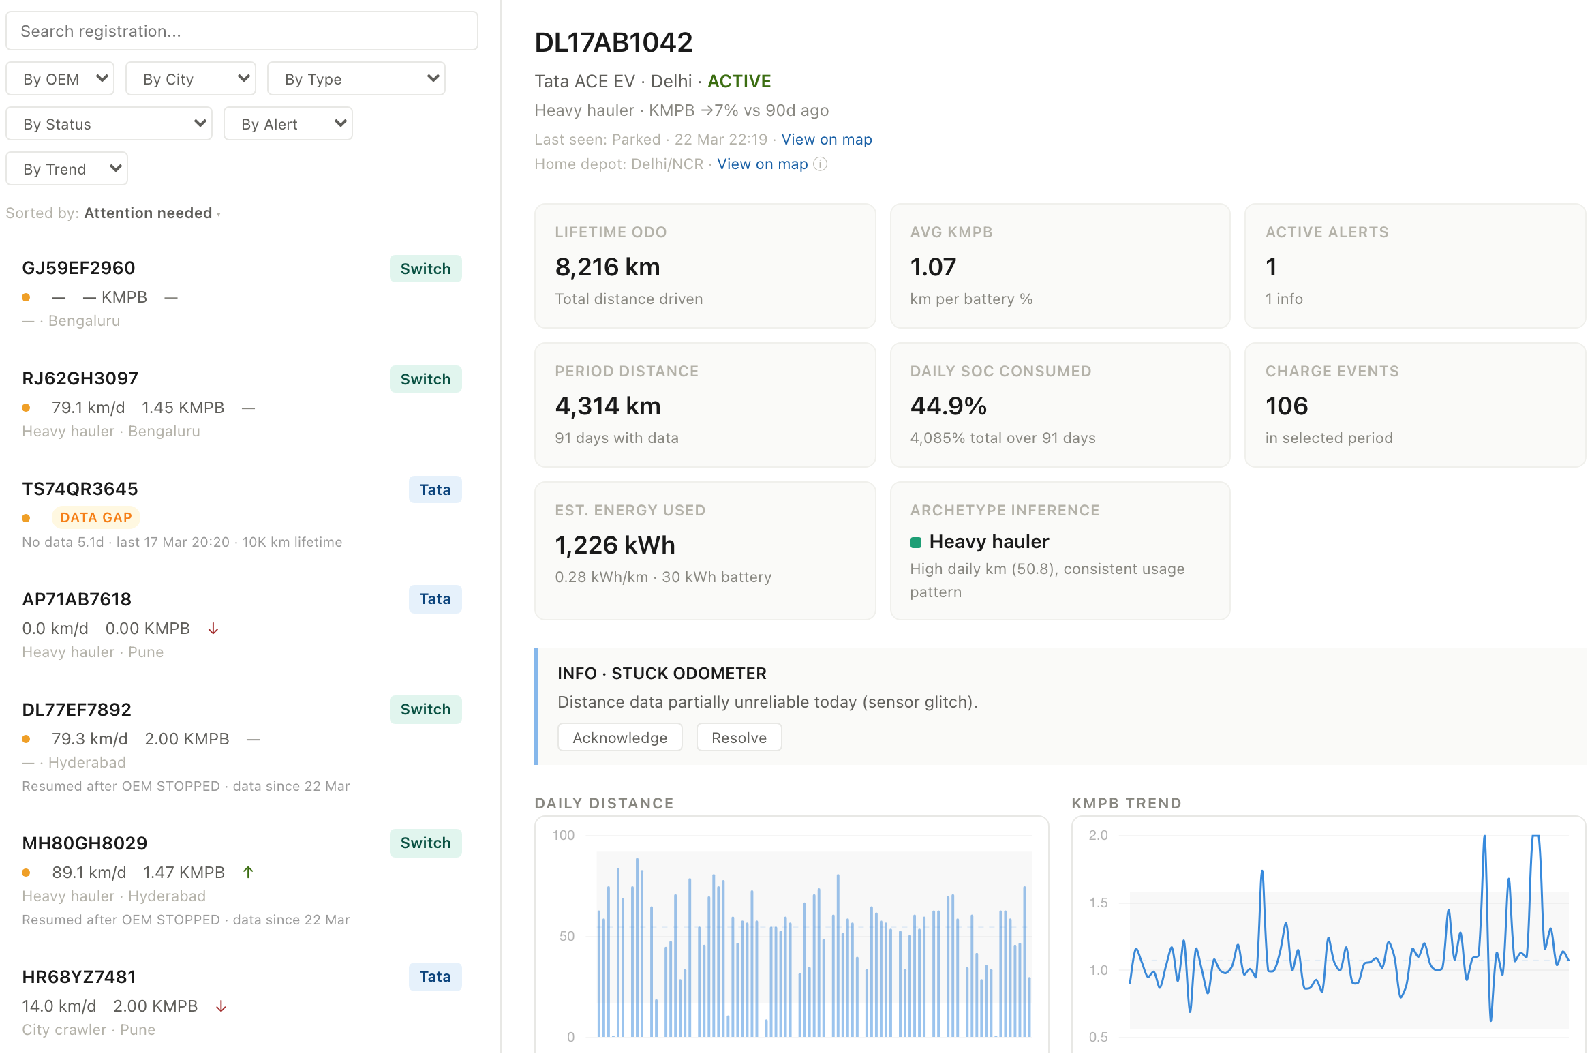Focus the Search registration field
Viewport: 1592px width, 1058px height.
(x=242, y=31)
